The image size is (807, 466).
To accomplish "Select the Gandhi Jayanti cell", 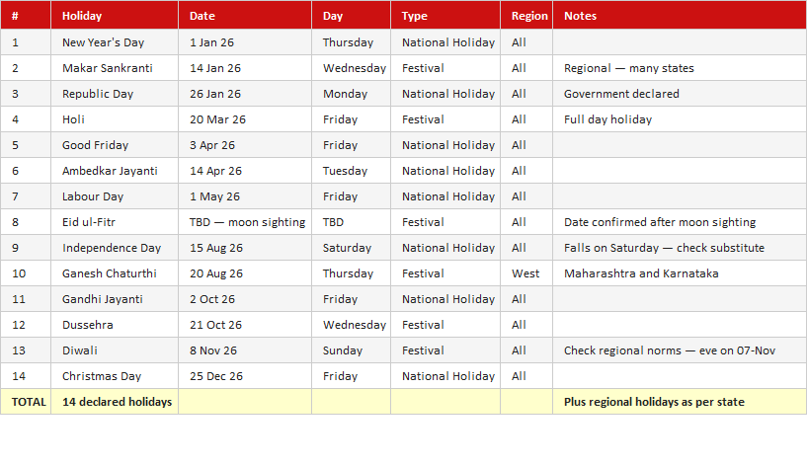I will pos(115,299).
